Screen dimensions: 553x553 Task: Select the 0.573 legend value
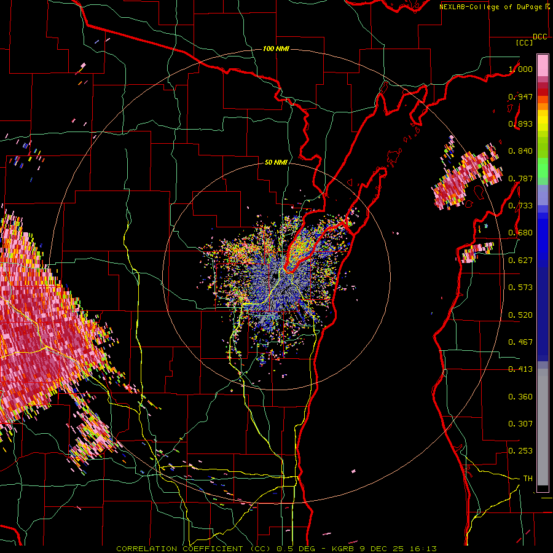point(520,288)
